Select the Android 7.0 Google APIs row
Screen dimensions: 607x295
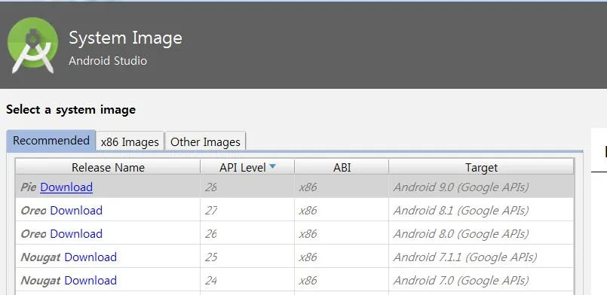coord(295,279)
